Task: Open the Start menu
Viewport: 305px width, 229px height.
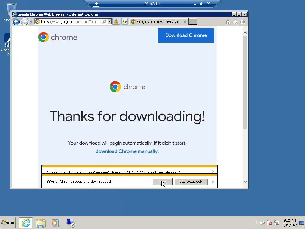Action: pos(8,222)
